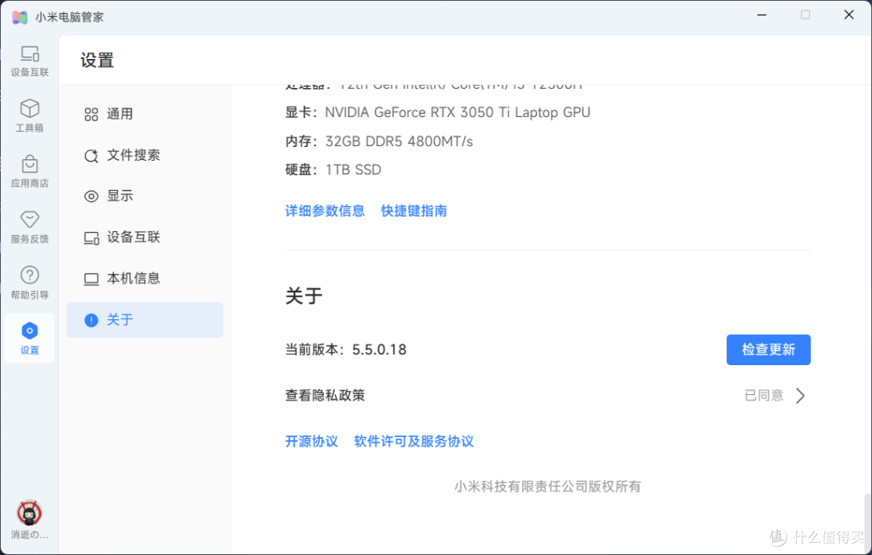This screenshot has height=555, width=872.
Task: Open the 工具箱 toolbox icon
Action: coord(30,116)
